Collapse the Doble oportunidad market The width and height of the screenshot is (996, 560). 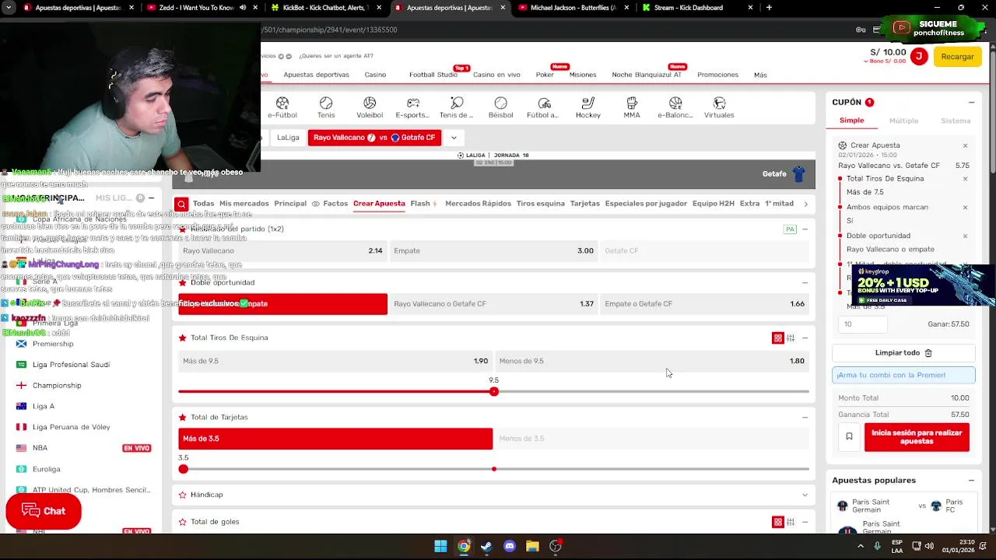click(805, 282)
